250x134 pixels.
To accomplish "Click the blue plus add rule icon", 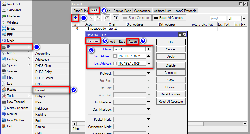I will pyautogui.click(x=75, y=18).
